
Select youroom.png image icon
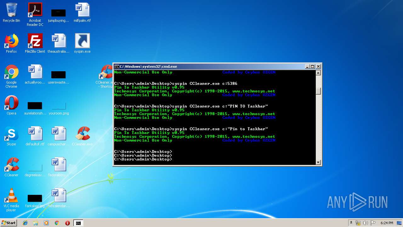click(59, 108)
